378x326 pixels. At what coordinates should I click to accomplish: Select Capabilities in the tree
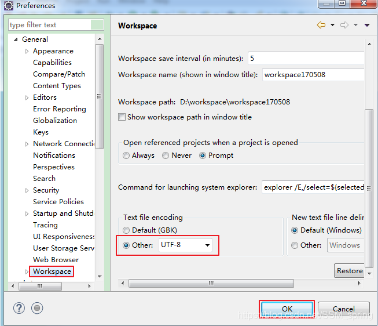click(52, 62)
